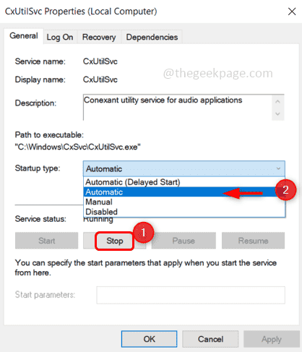Go to the Dependencies tab
The image size is (302, 352).
point(152,37)
